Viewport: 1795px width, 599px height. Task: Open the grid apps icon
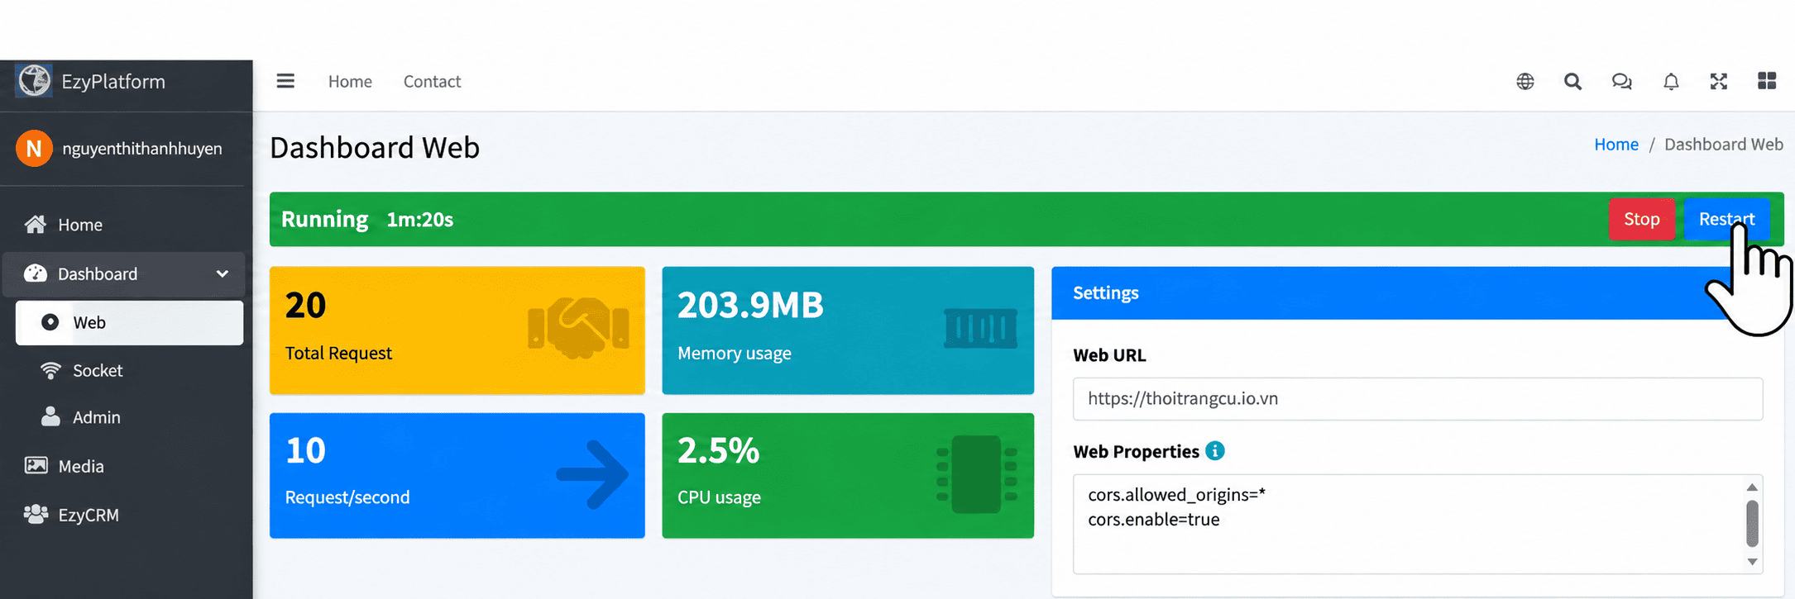point(1767,81)
